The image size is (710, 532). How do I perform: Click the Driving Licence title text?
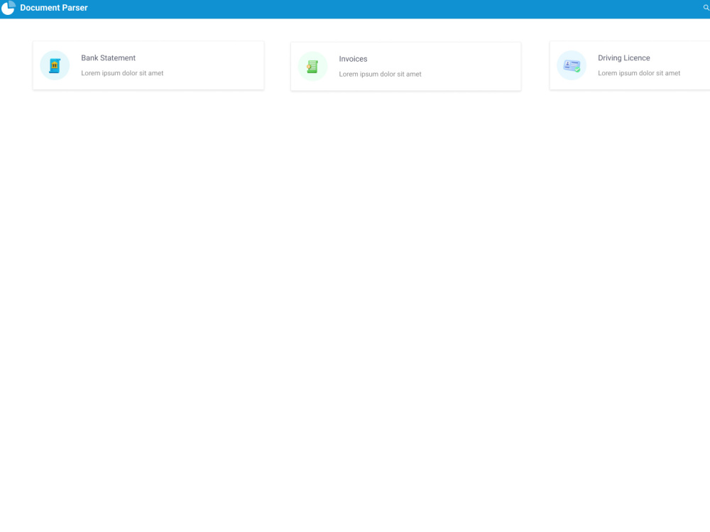pos(623,57)
